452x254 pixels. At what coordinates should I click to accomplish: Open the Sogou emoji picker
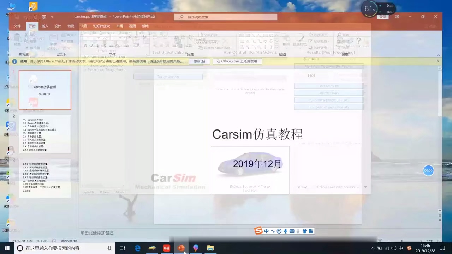(279, 231)
